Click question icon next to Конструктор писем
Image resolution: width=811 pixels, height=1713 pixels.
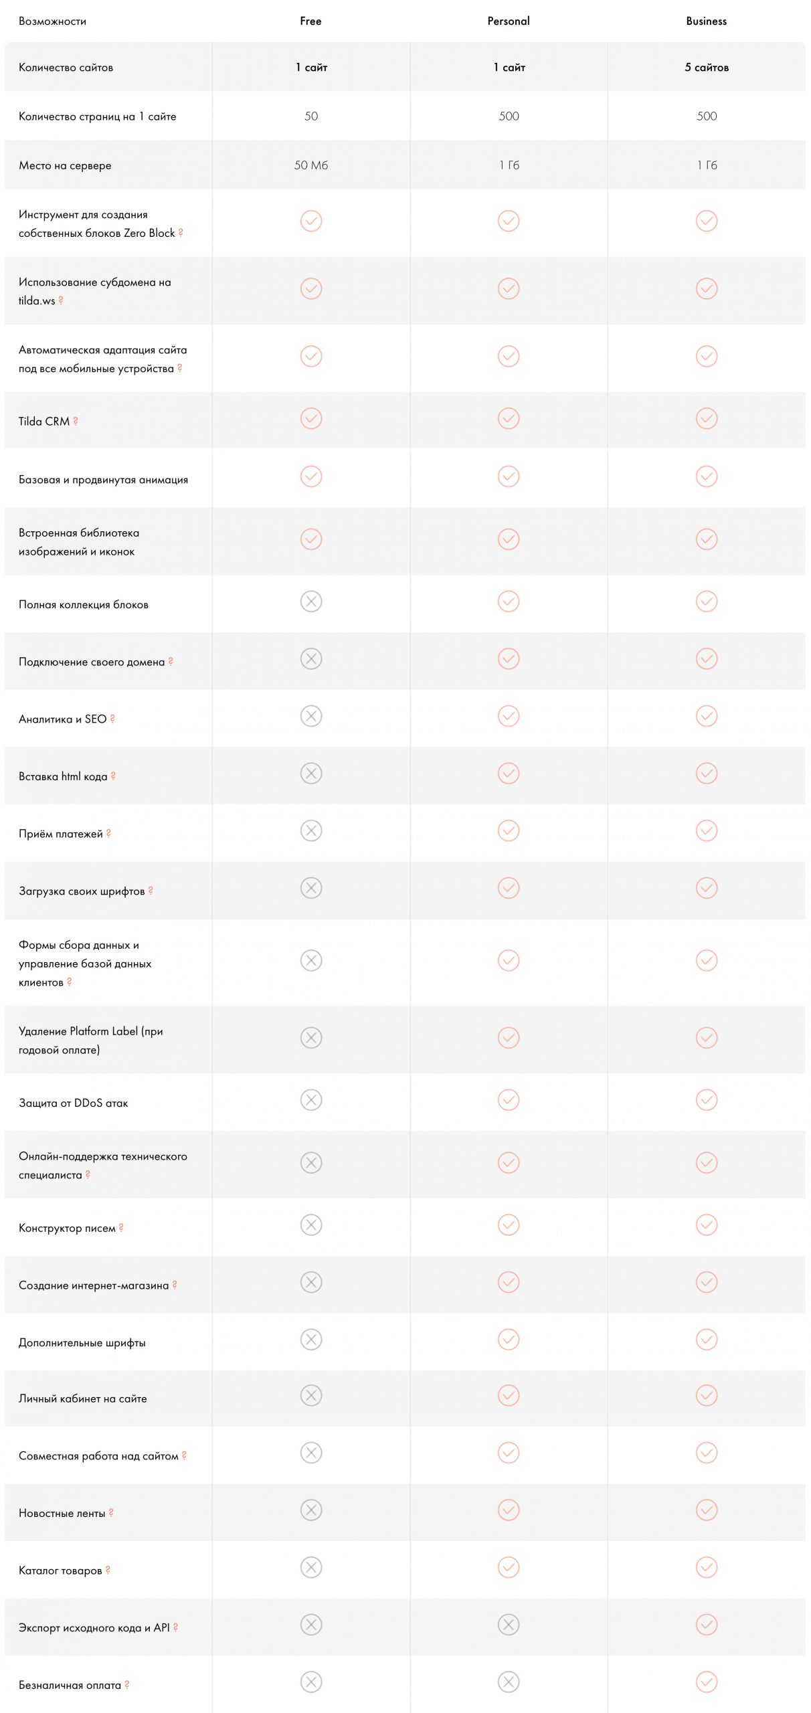121,1227
